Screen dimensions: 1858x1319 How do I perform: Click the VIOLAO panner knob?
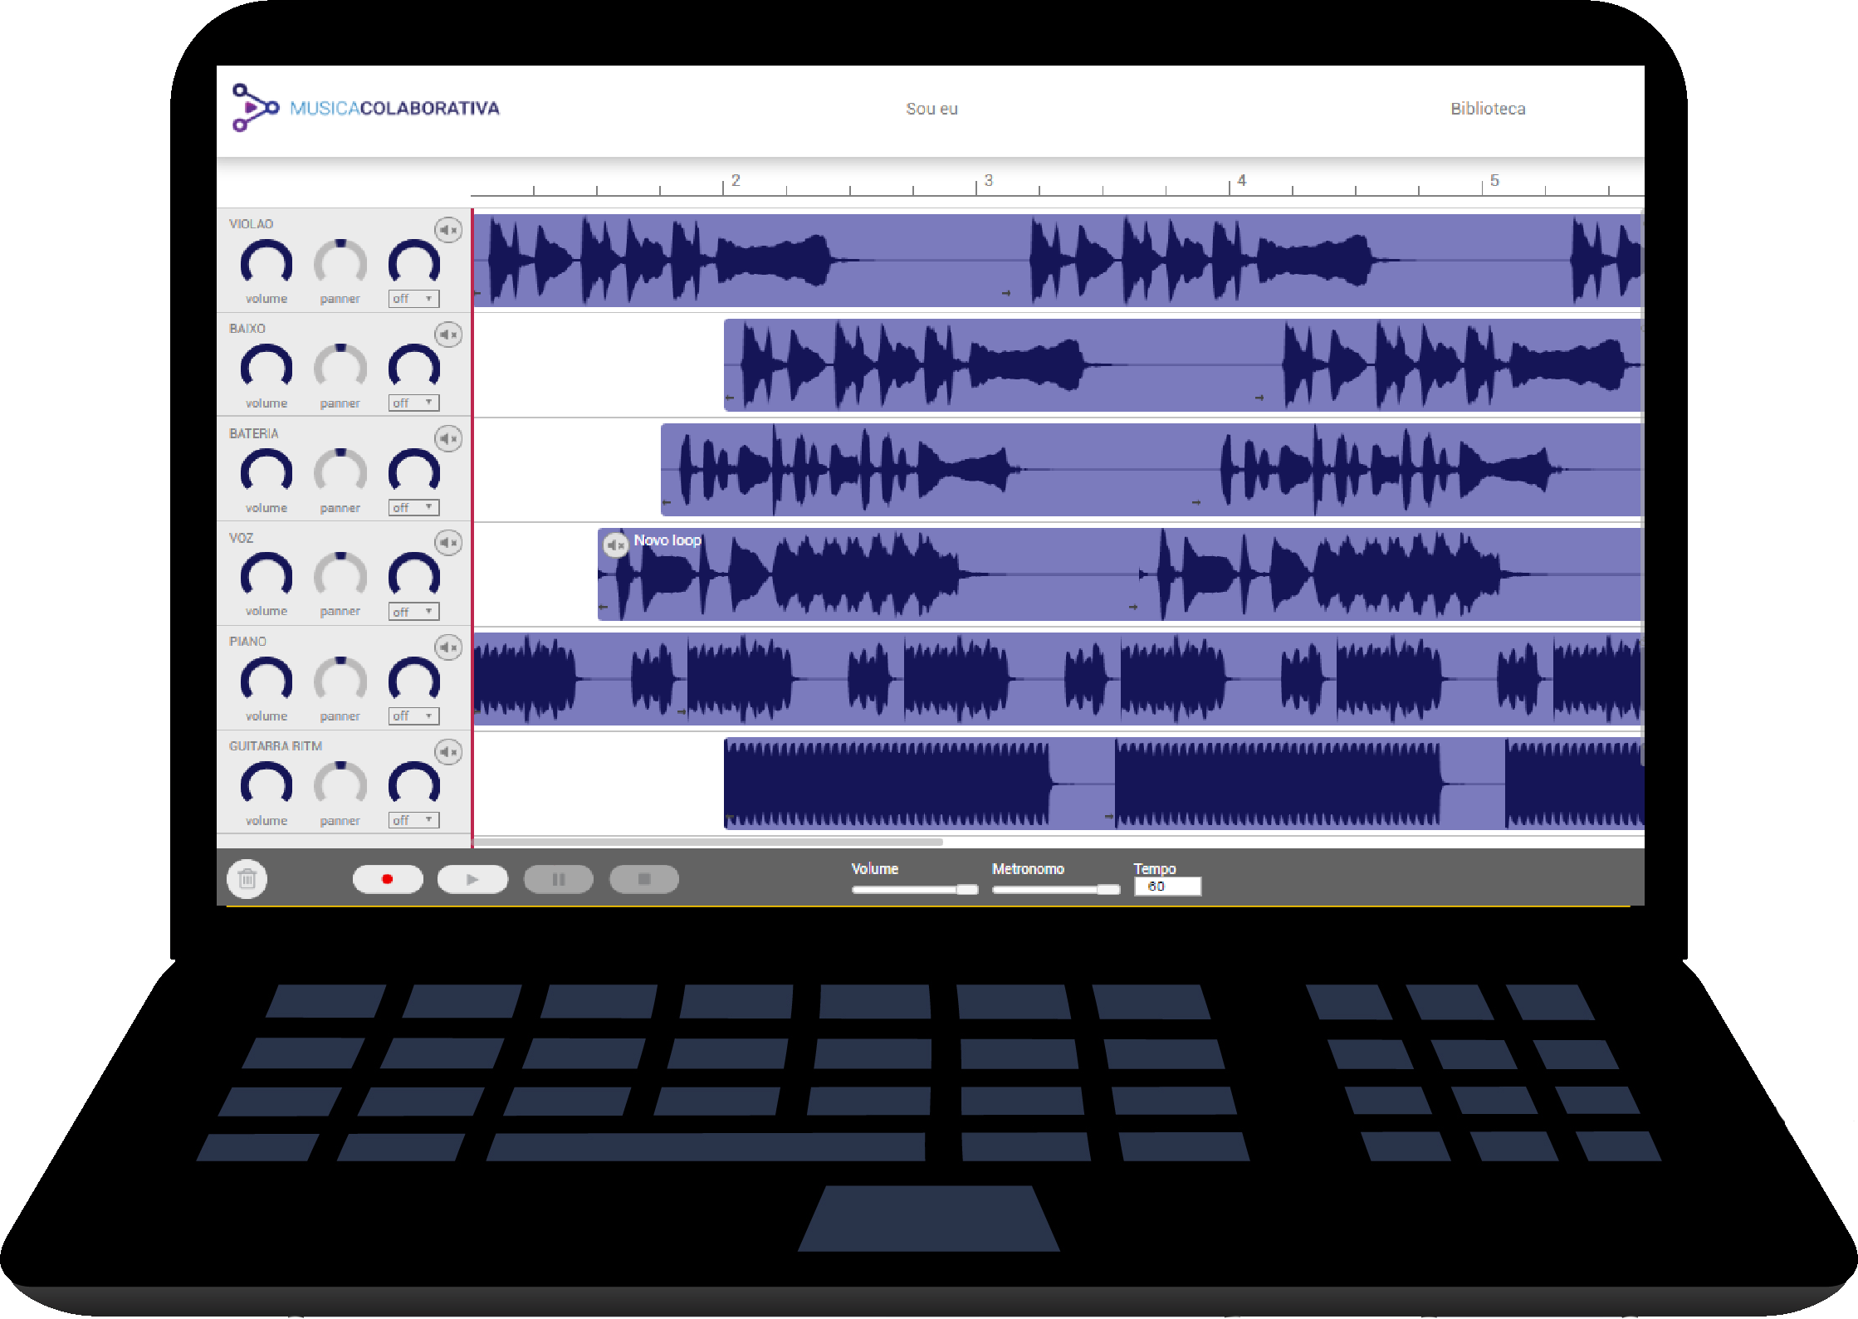(x=340, y=263)
